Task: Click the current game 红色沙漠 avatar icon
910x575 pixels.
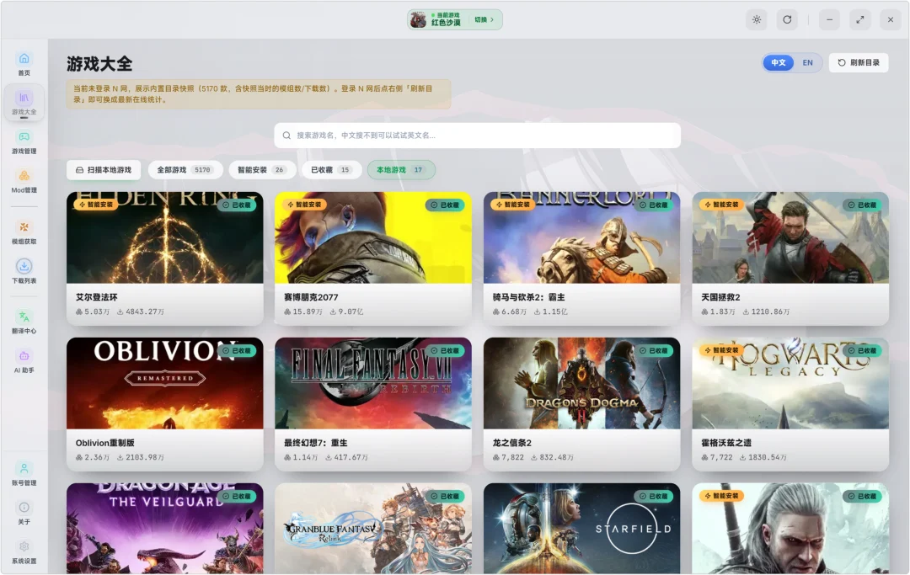Action: point(419,19)
